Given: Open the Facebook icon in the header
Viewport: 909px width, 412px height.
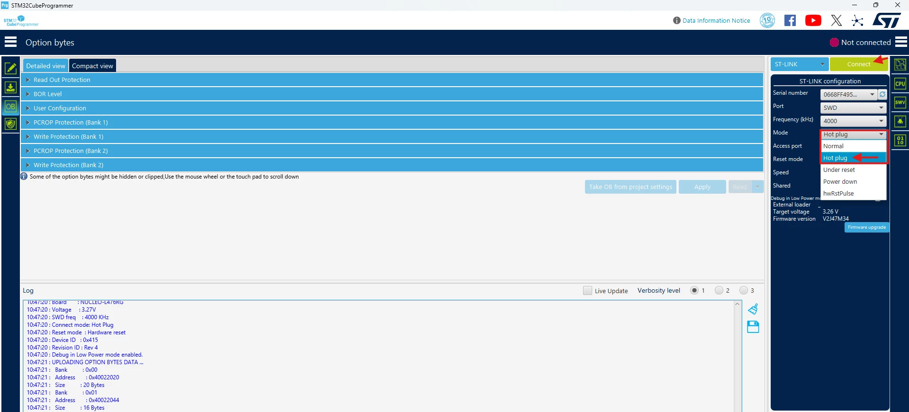Looking at the screenshot, I should pos(790,20).
